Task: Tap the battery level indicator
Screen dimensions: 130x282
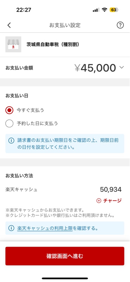Action: coord(114,10)
